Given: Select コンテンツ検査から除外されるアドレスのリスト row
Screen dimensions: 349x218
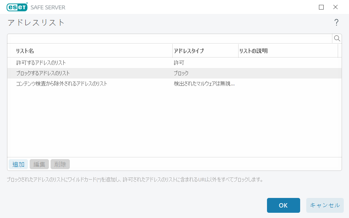Looking at the screenshot, I should click(x=62, y=84).
